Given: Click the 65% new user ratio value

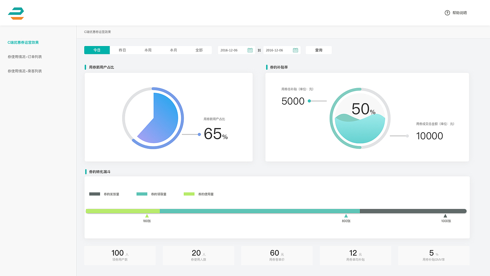Looking at the screenshot, I should (x=216, y=134).
